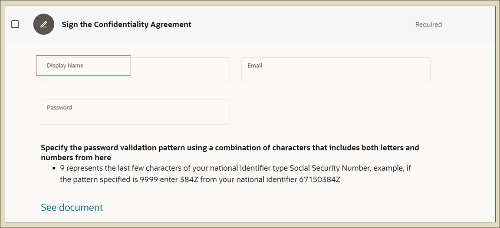Viewport: 500px width, 228px height.
Task: Click the password validation pattern heading
Action: [x=230, y=148]
